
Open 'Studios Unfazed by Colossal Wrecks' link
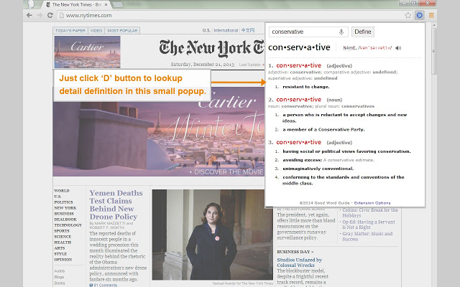coord(300,263)
